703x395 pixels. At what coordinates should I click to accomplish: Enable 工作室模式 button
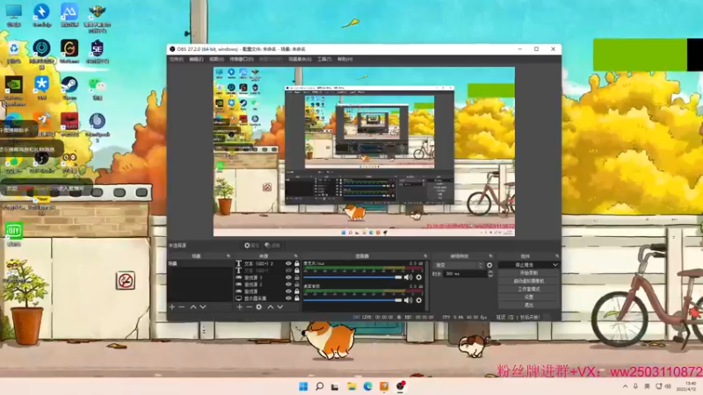click(x=529, y=290)
